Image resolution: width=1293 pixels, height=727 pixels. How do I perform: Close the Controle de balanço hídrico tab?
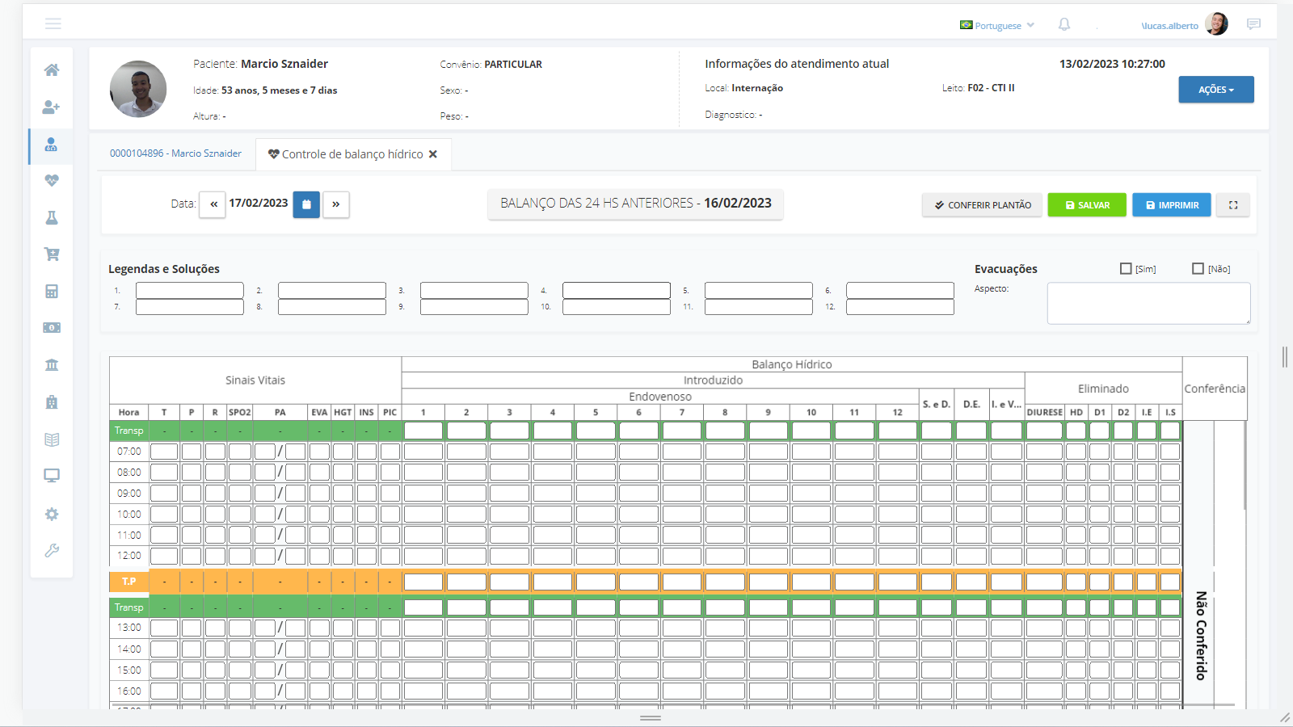coord(433,154)
